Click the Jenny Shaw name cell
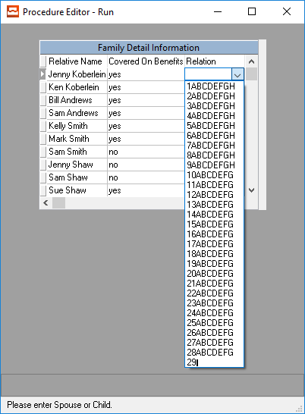This screenshot has width=305, height=414. [77, 165]
